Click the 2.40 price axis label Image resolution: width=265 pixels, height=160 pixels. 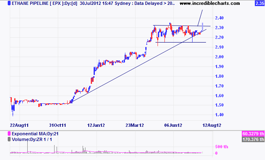pos(219,18)
